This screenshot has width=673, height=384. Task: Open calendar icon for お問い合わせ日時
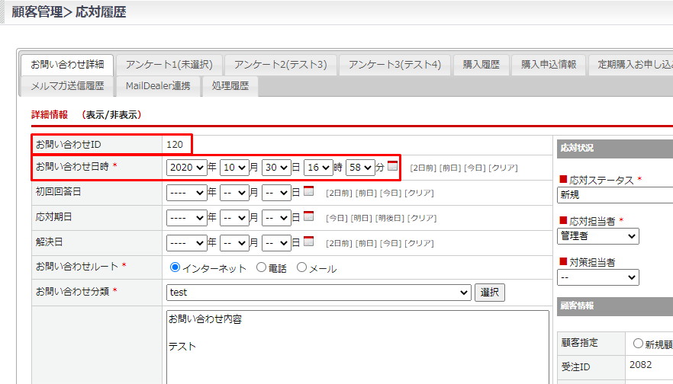tap(393, 166)
